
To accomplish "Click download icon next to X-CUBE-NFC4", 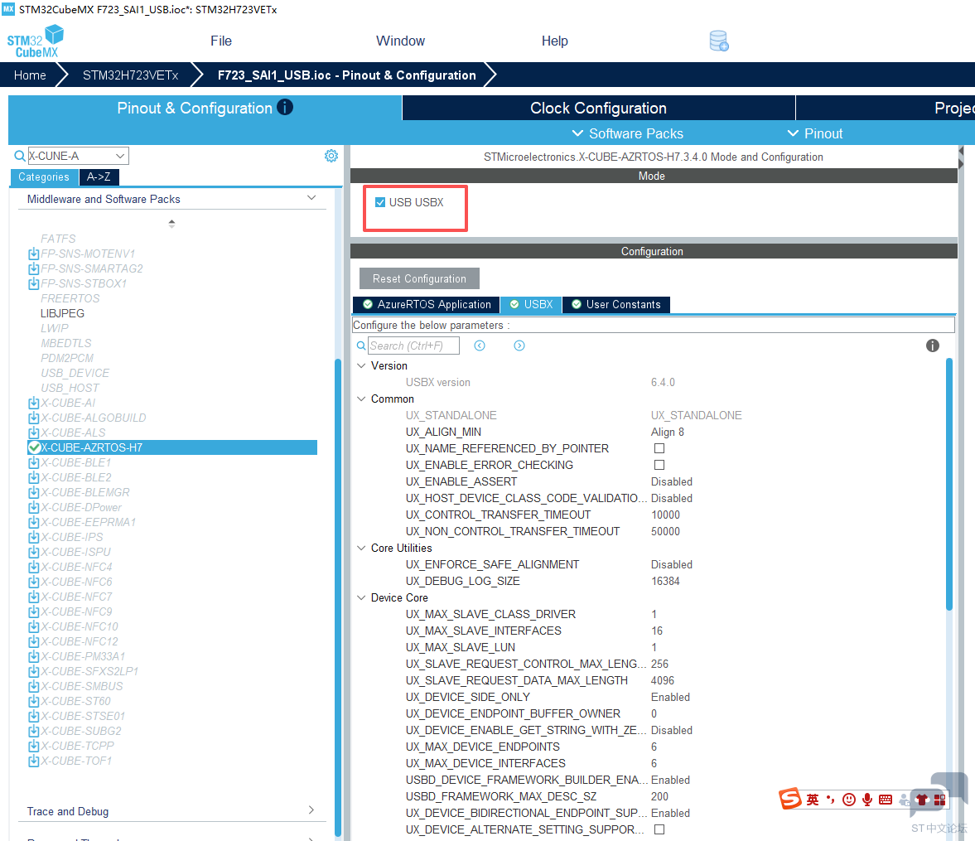I will [34, 568].
